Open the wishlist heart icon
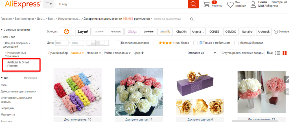Screen dimensions: 289x122 point(230,5)
